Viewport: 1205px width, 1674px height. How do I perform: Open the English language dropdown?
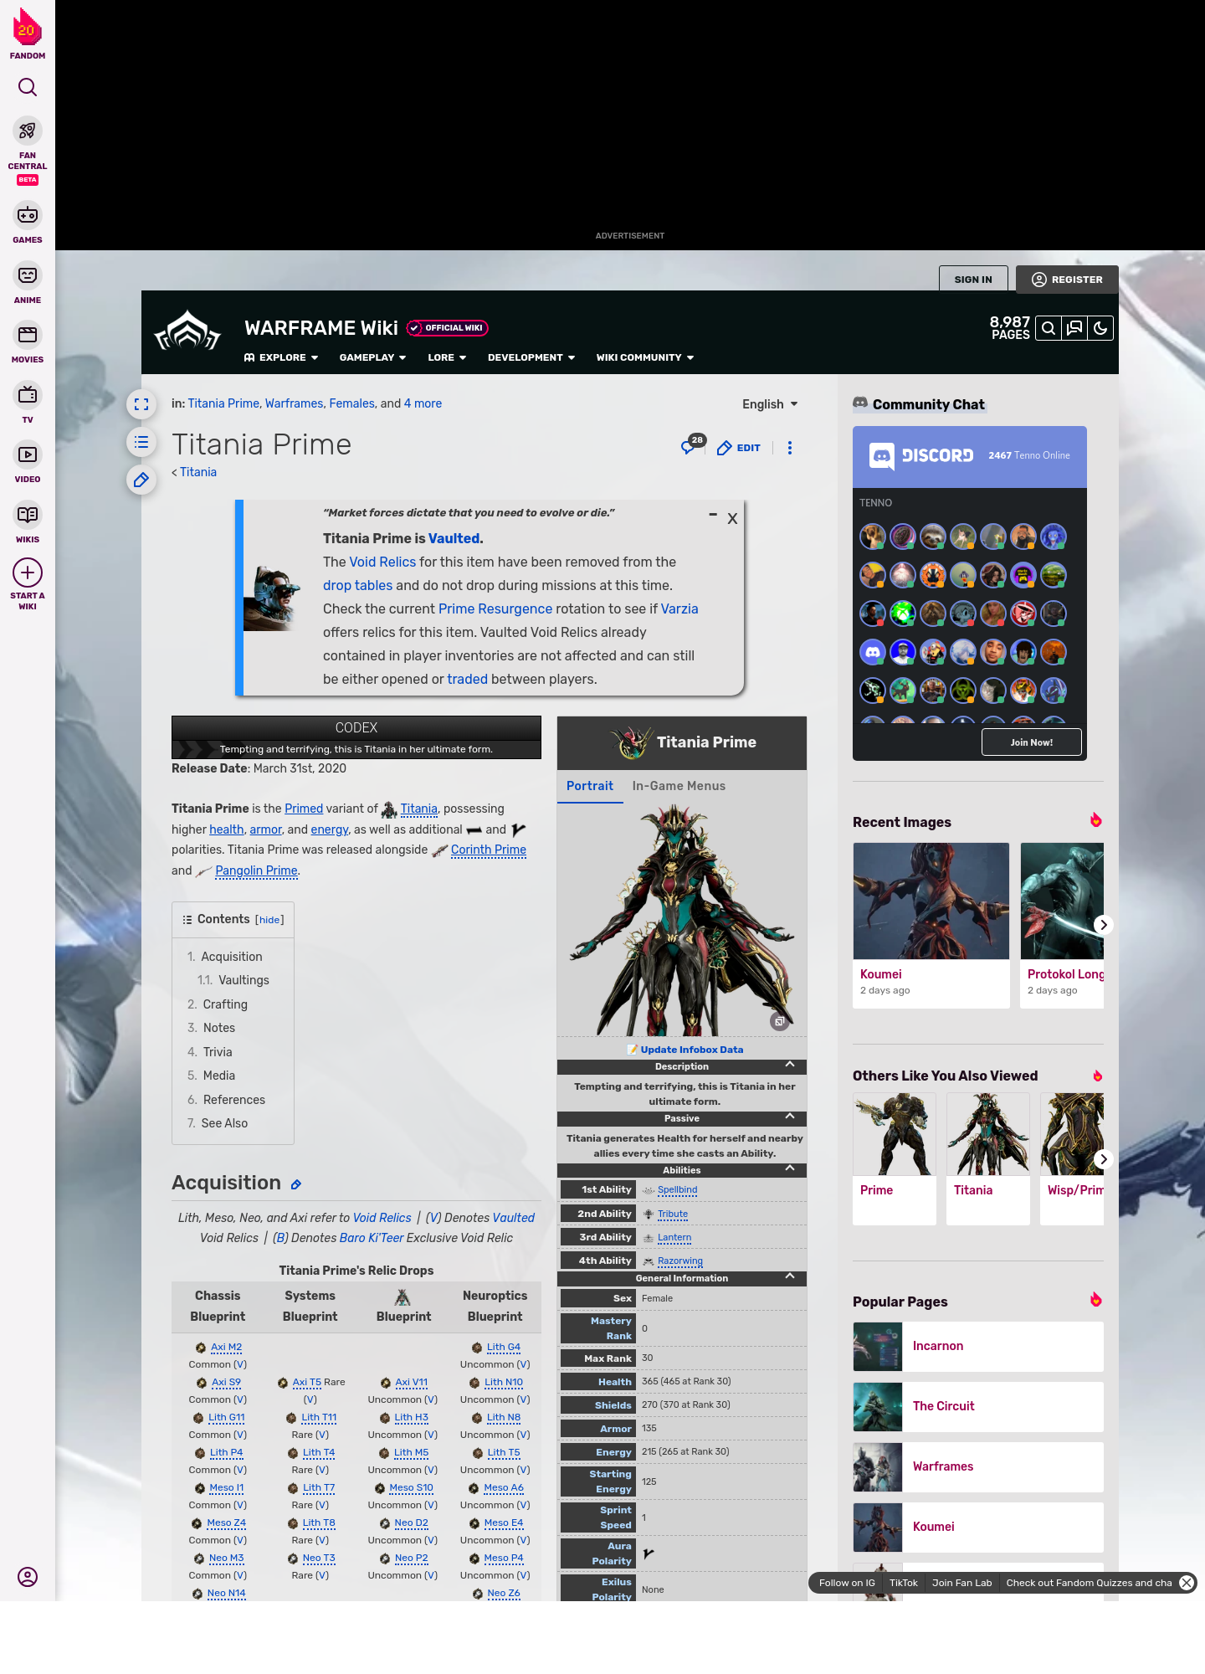tap(770, 404)
